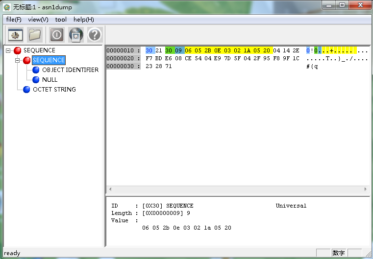This screenshot has height=259, width=373.
Task: Maximize the asn1dump window
Action: tap(342, 5)
